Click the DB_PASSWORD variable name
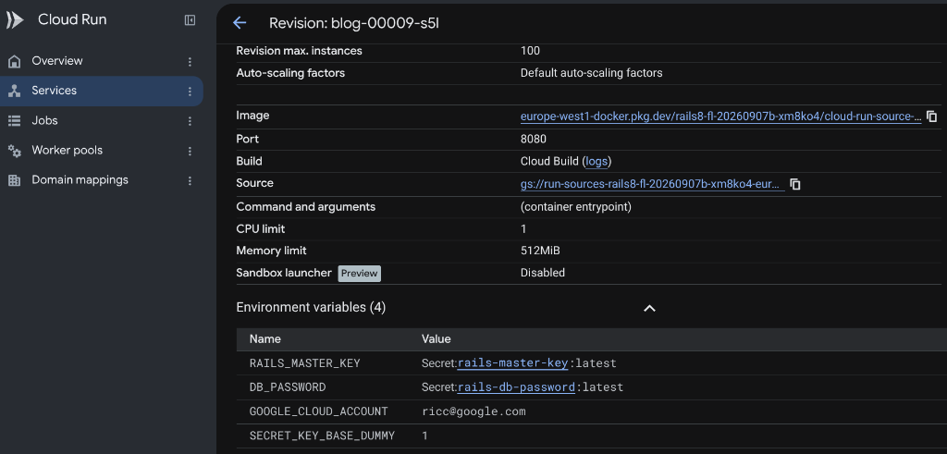947x454 pixels. [288, 387]
